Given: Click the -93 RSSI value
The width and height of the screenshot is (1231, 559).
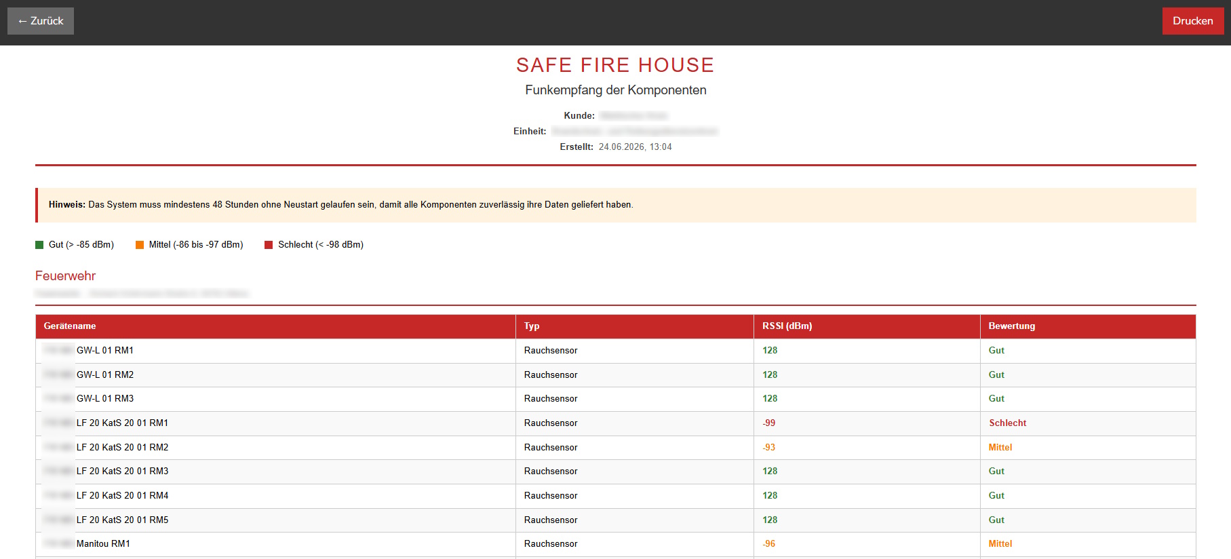Looking at the screenshot, I should click(x=768, y=448).
